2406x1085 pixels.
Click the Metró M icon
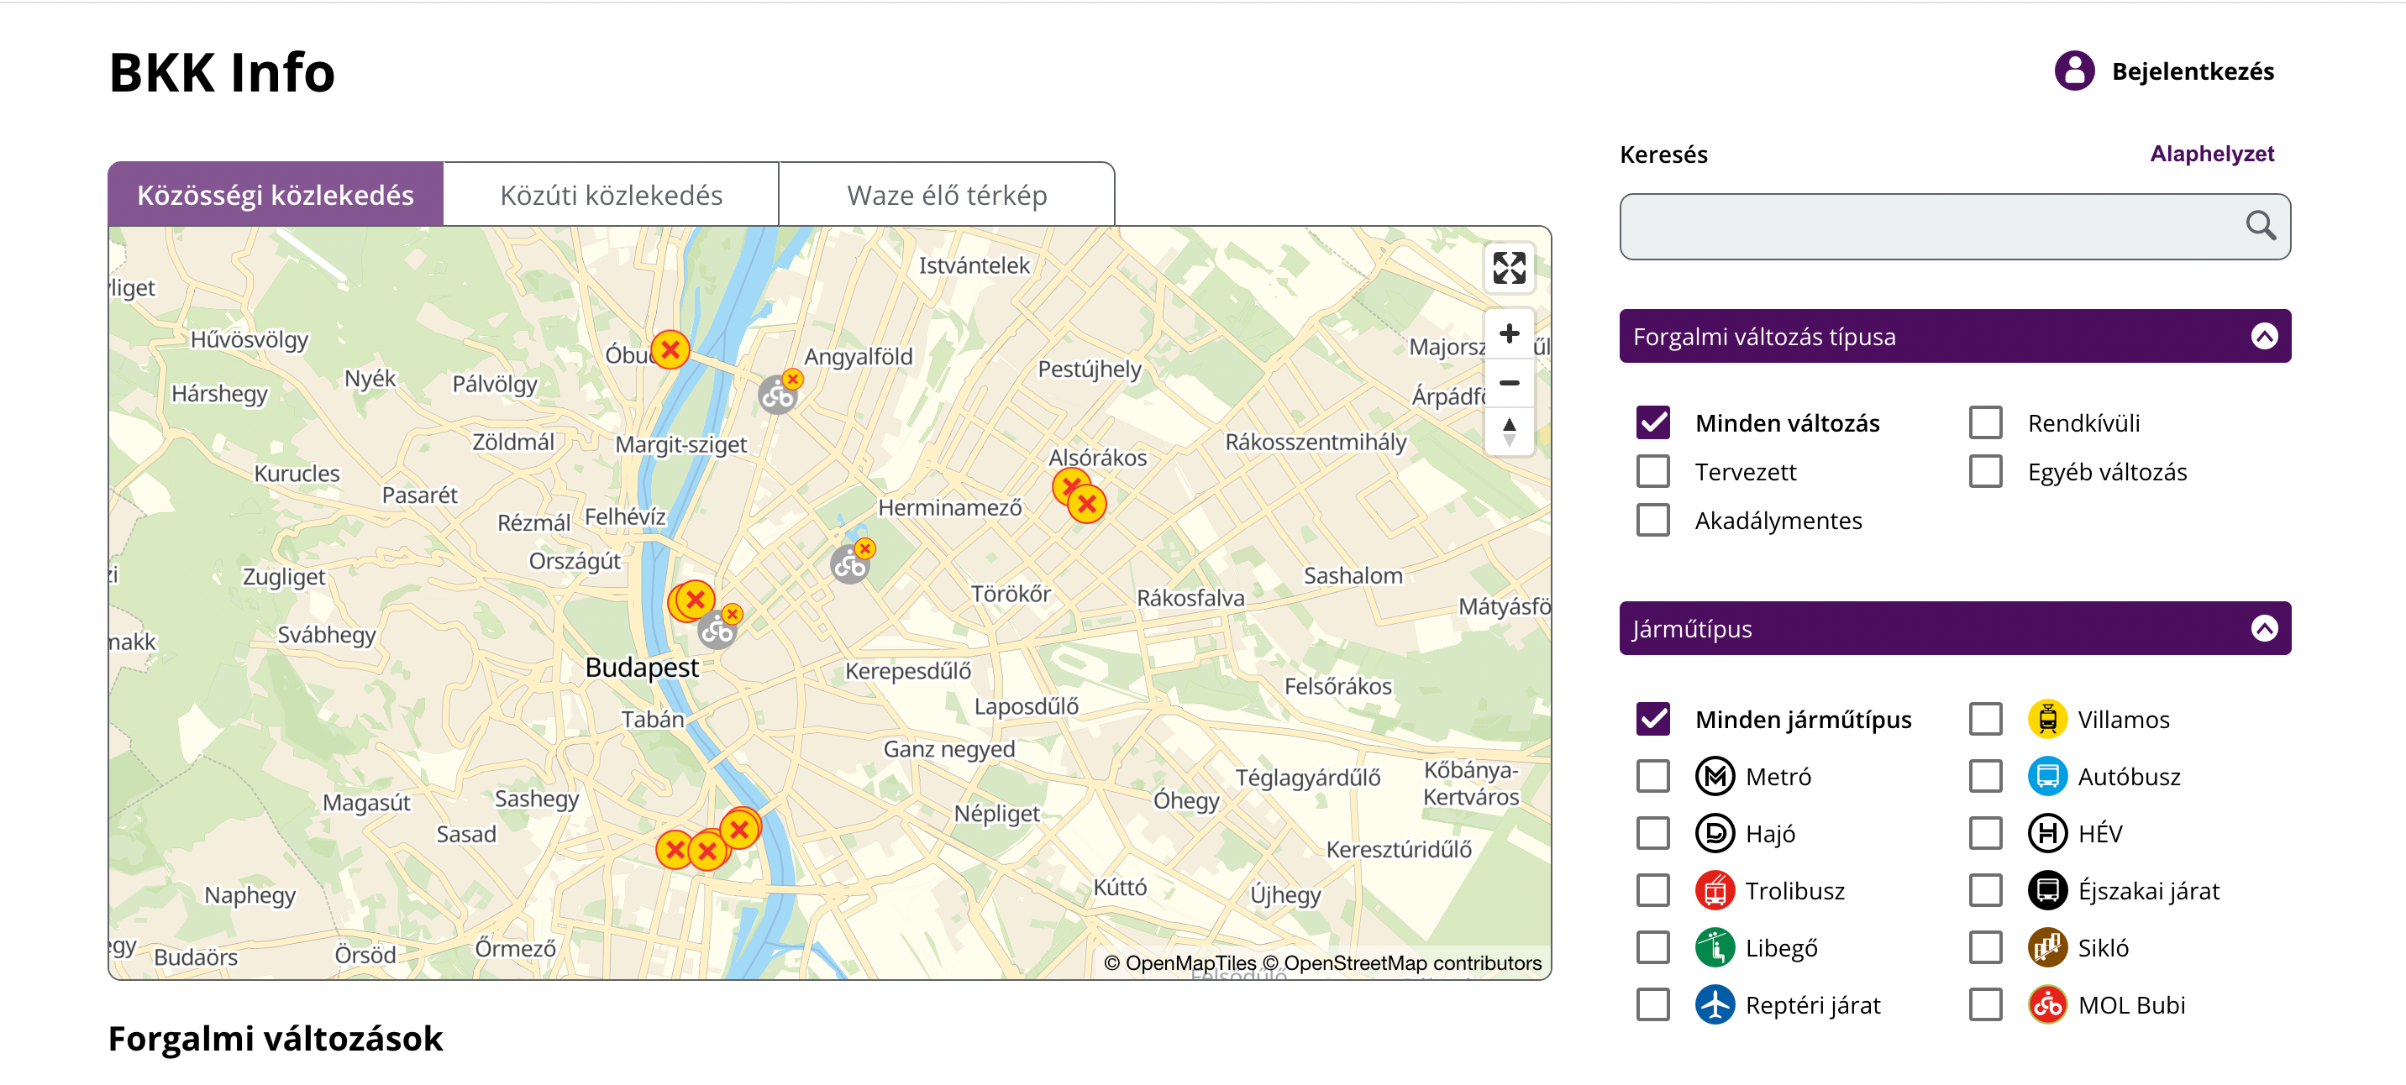(x=1714, y=776)
